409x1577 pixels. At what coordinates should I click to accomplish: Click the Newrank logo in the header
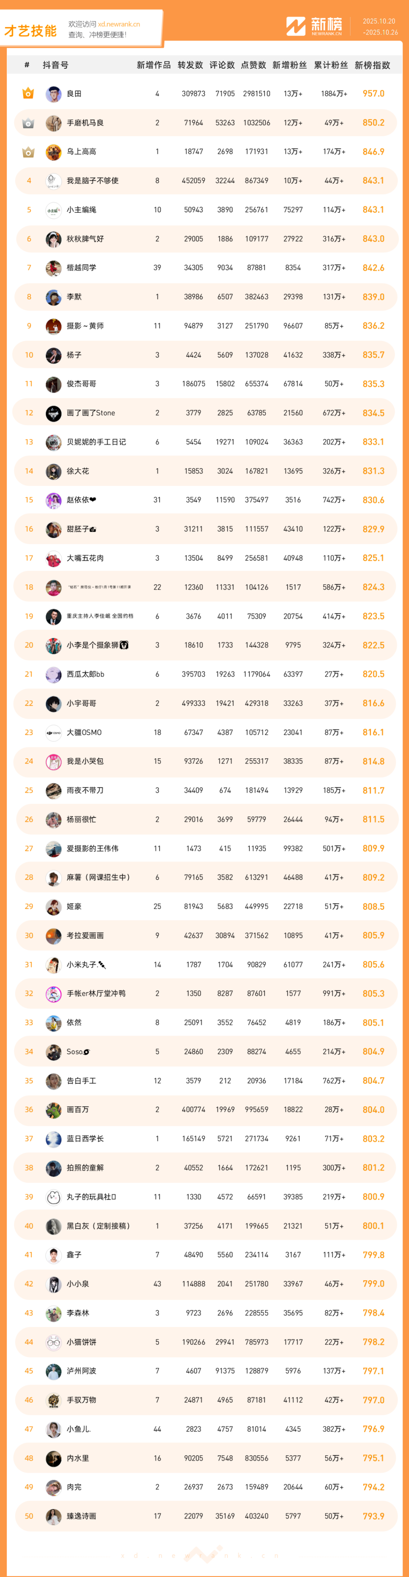pos(314,26)
